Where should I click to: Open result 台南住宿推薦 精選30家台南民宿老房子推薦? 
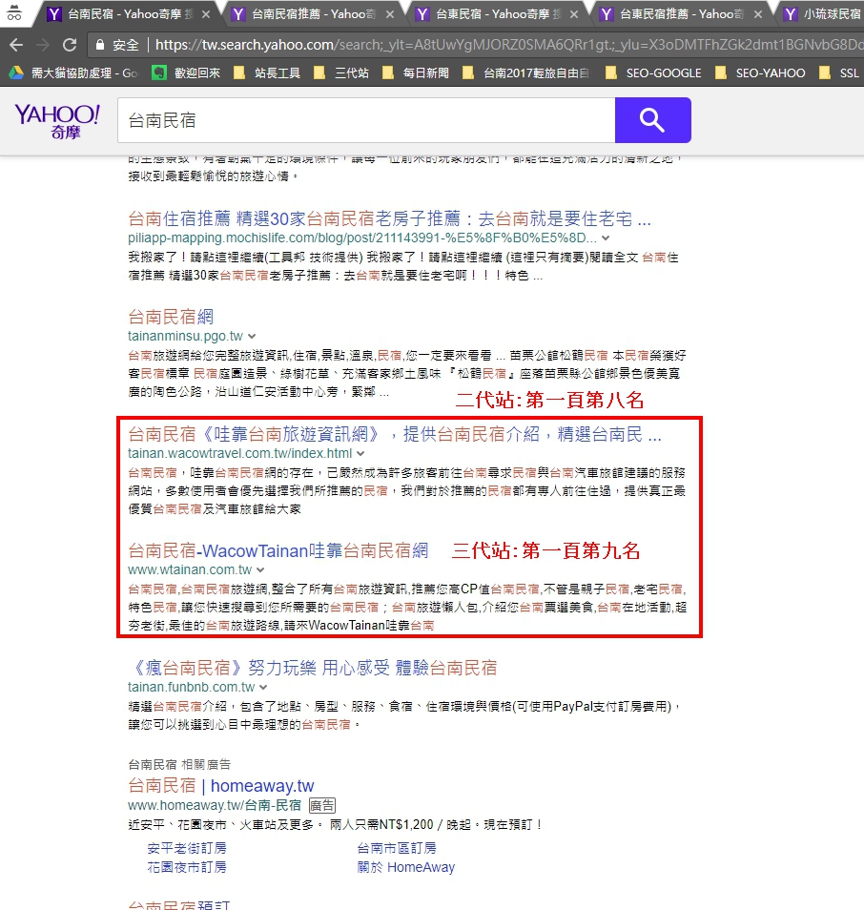pyautogui.click(x=389, y=218)
